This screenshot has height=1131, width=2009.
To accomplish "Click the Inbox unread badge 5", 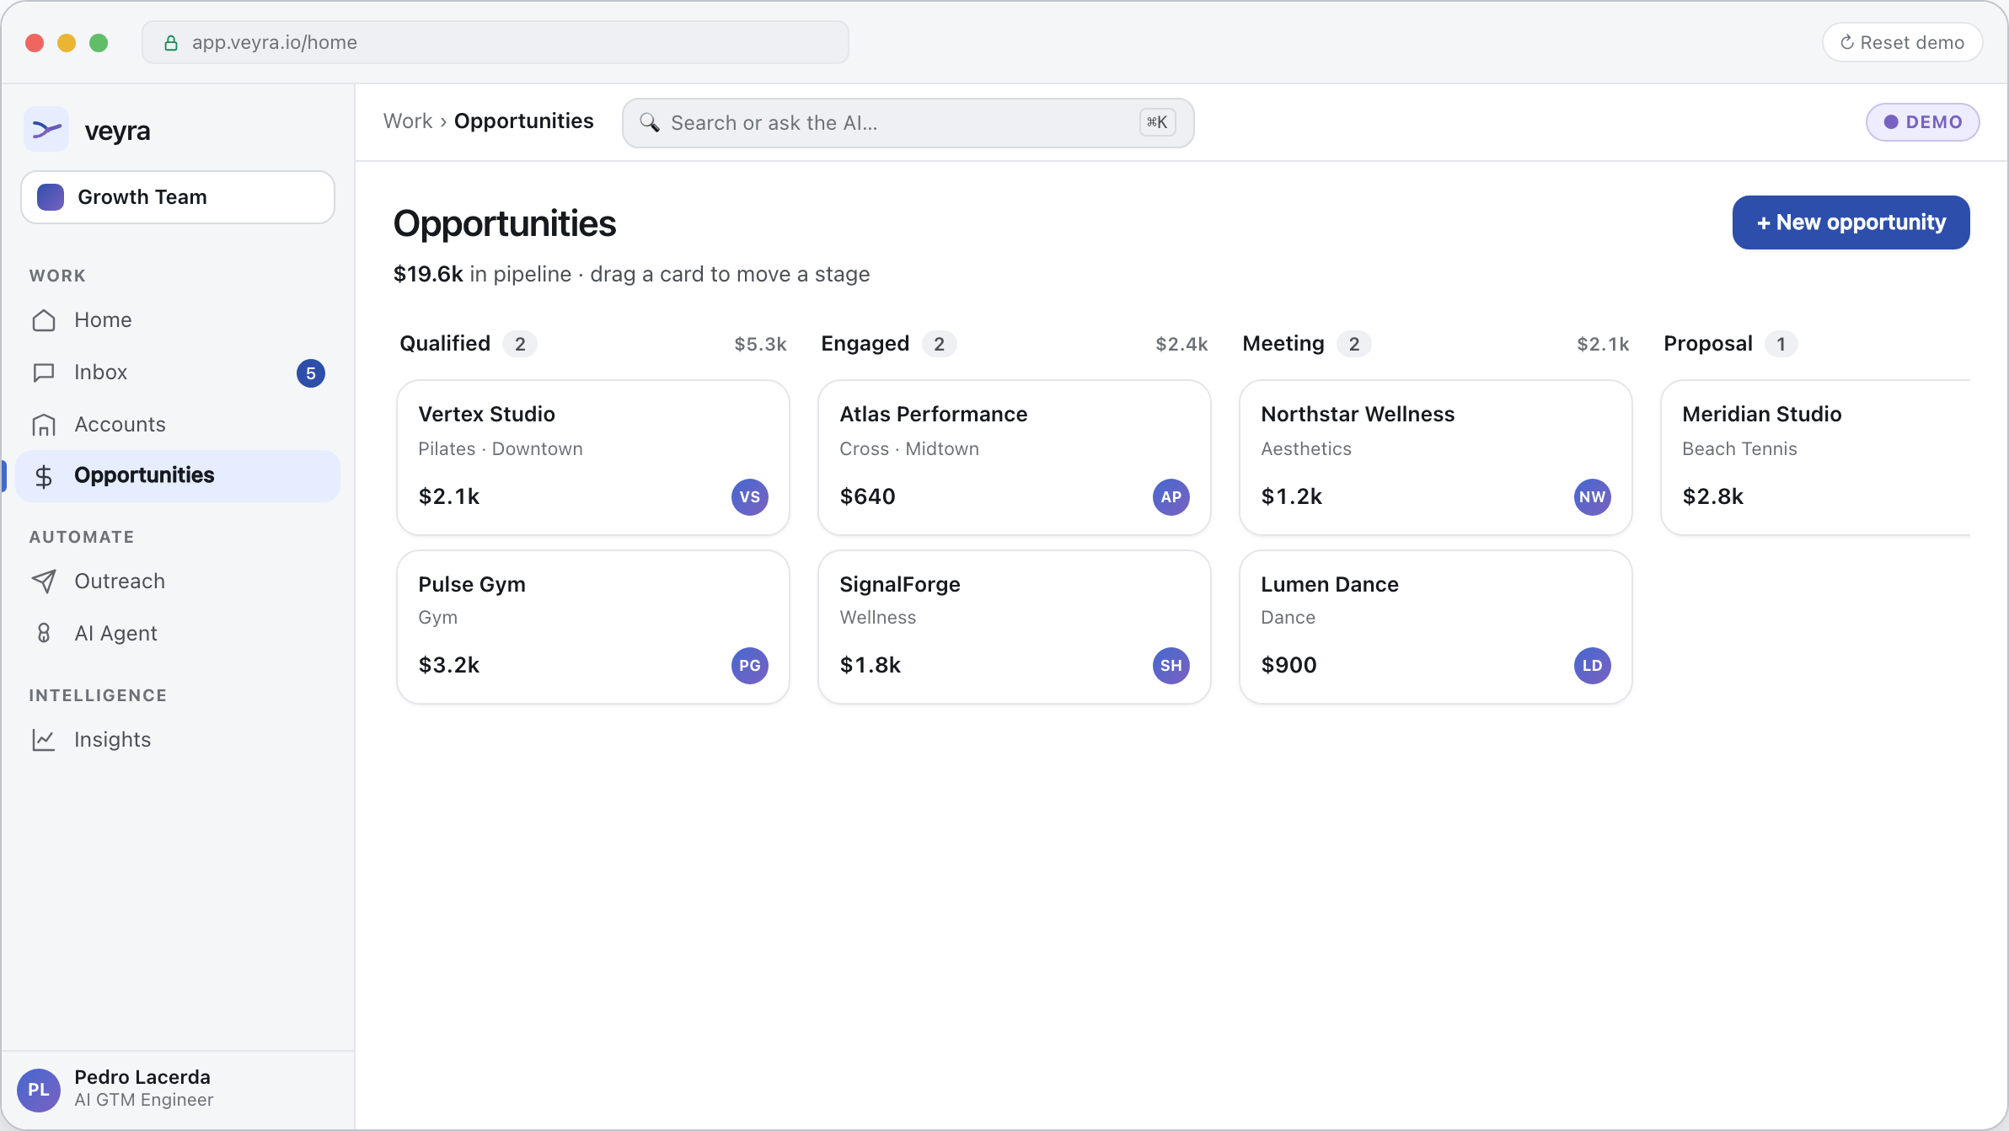I will pos(311,373).
